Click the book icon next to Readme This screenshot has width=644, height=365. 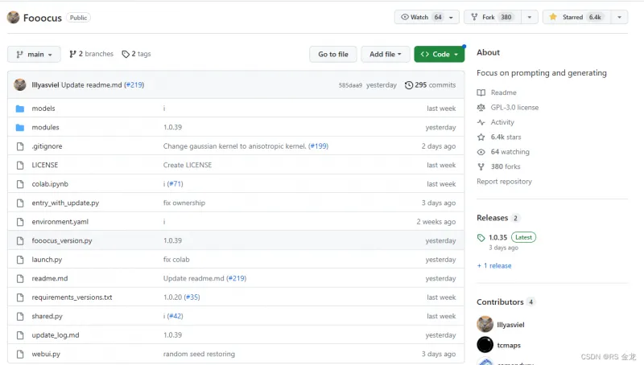(x=481, y=92)
